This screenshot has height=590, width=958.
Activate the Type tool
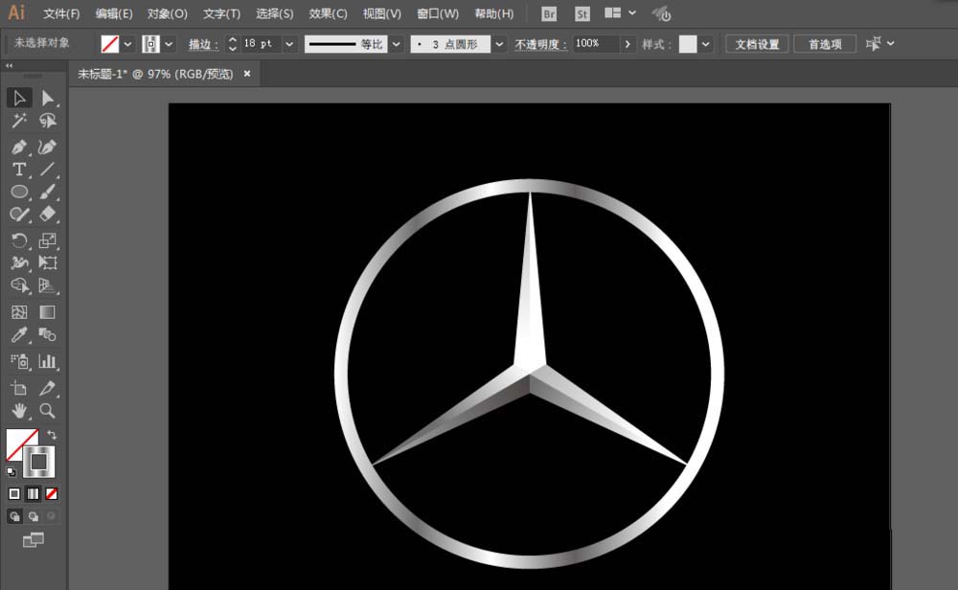[x=18, y=170]
